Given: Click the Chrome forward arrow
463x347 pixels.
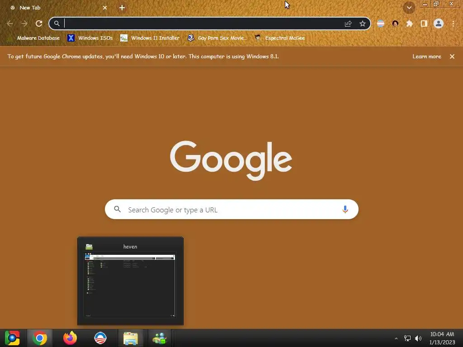Looking at the screenshot, I should (24, 23).
